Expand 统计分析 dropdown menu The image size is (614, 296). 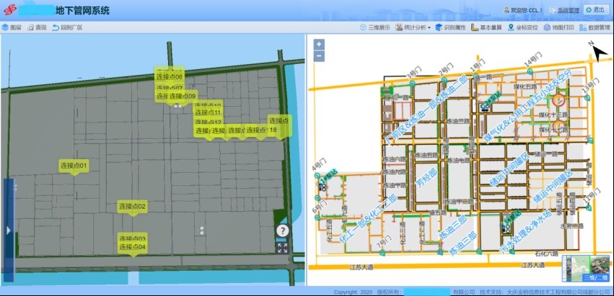pos(413,28)
